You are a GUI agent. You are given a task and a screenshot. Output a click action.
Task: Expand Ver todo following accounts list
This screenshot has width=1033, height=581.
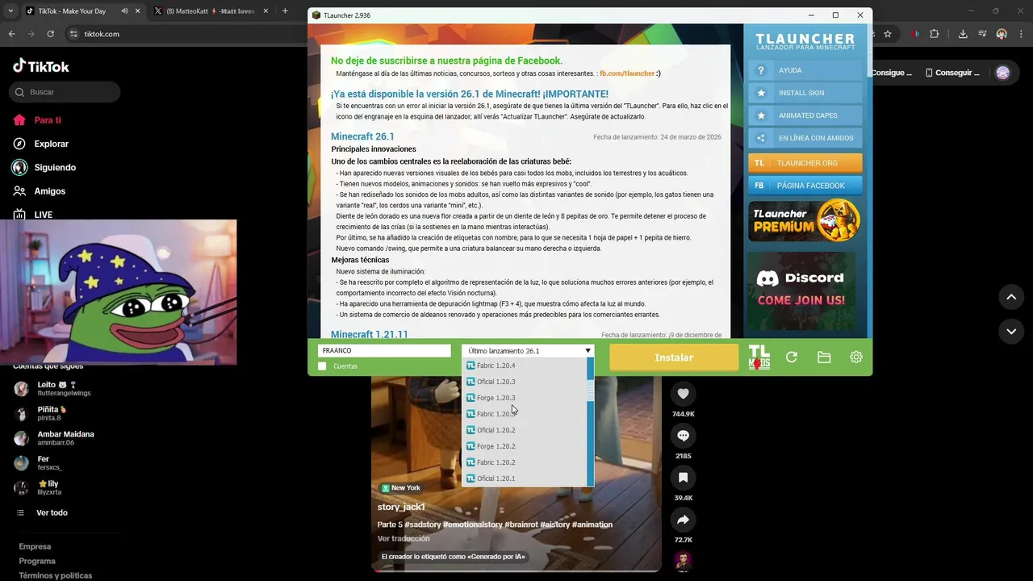click(x=42, y=512)
